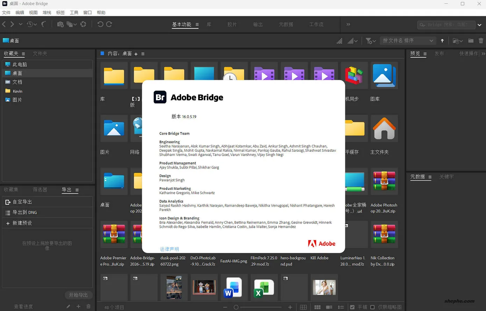Image resolution: width=486 pixels, height=311 pixels.
Task: Select 文档 in favorites
Action: [47, 82]
